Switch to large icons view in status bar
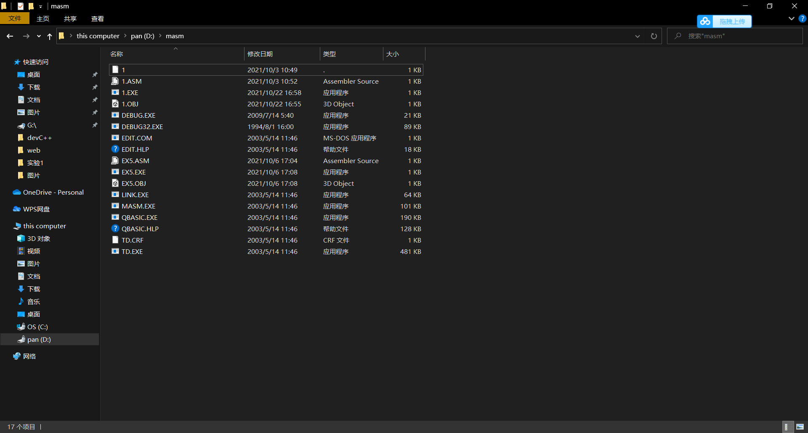 point(800,427)
